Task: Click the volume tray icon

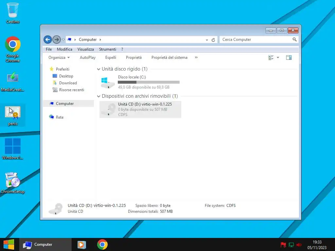Action: (x=299, y=244)
